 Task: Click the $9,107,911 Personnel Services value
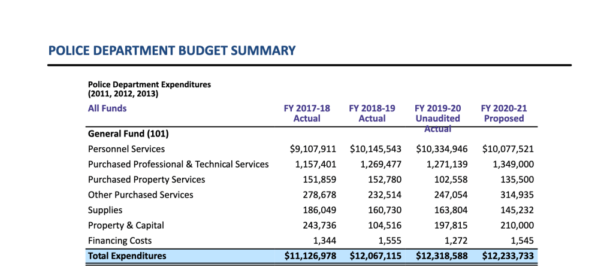[309, 148]
